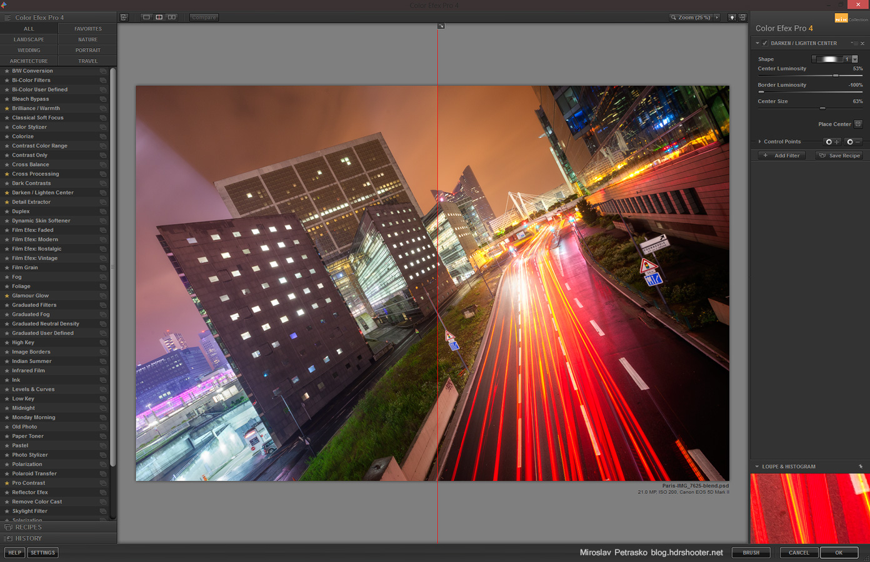Click the Compare button
This screenshot has height=562, width=870.
pyautogui.click(x=204, y=17)
